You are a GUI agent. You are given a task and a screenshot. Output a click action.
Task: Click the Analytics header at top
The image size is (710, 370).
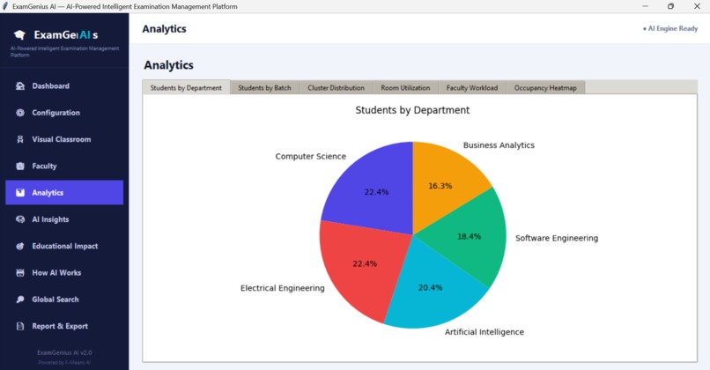pos(165,28)
